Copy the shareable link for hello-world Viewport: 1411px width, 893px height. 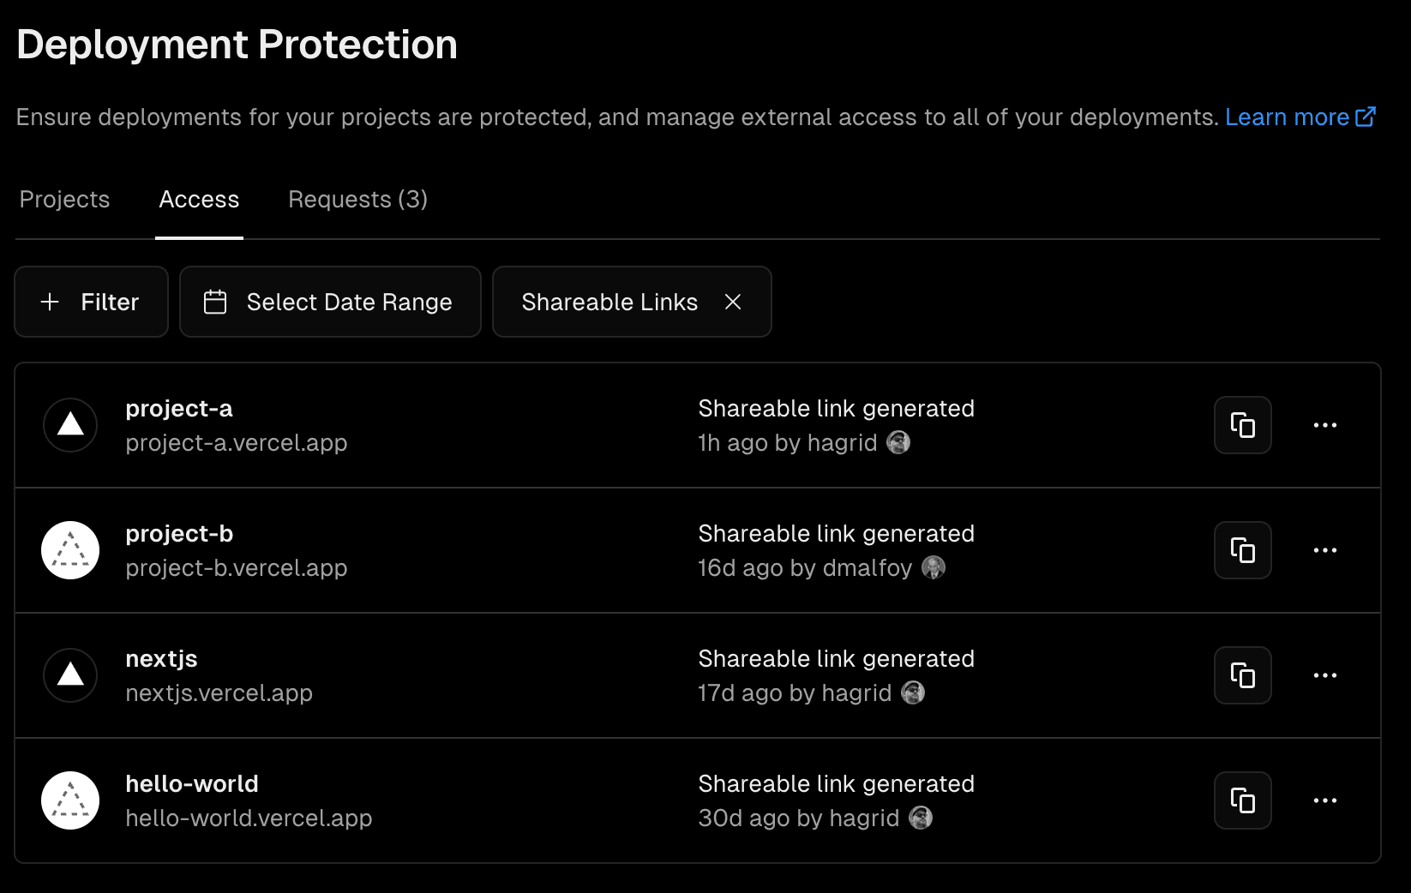1242,800
